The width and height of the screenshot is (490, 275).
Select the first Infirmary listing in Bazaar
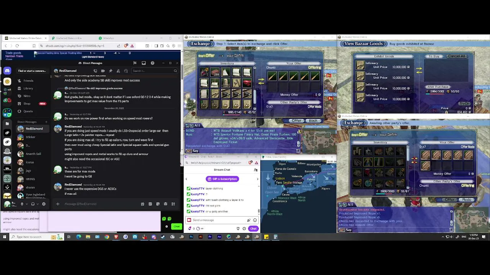point(383,65)
